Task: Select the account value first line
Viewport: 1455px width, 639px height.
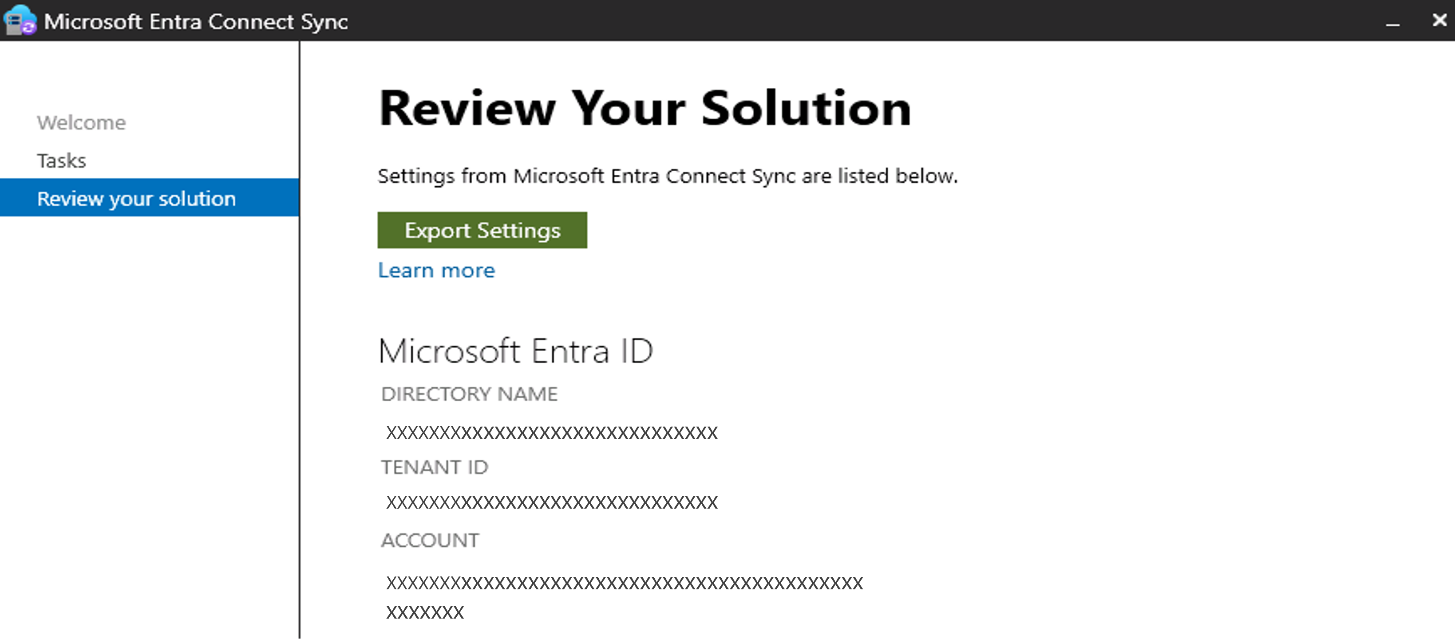Action: pos(624,583)
